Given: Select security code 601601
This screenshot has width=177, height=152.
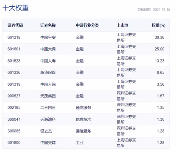Looking at the screenshot, I should [14, 49].
